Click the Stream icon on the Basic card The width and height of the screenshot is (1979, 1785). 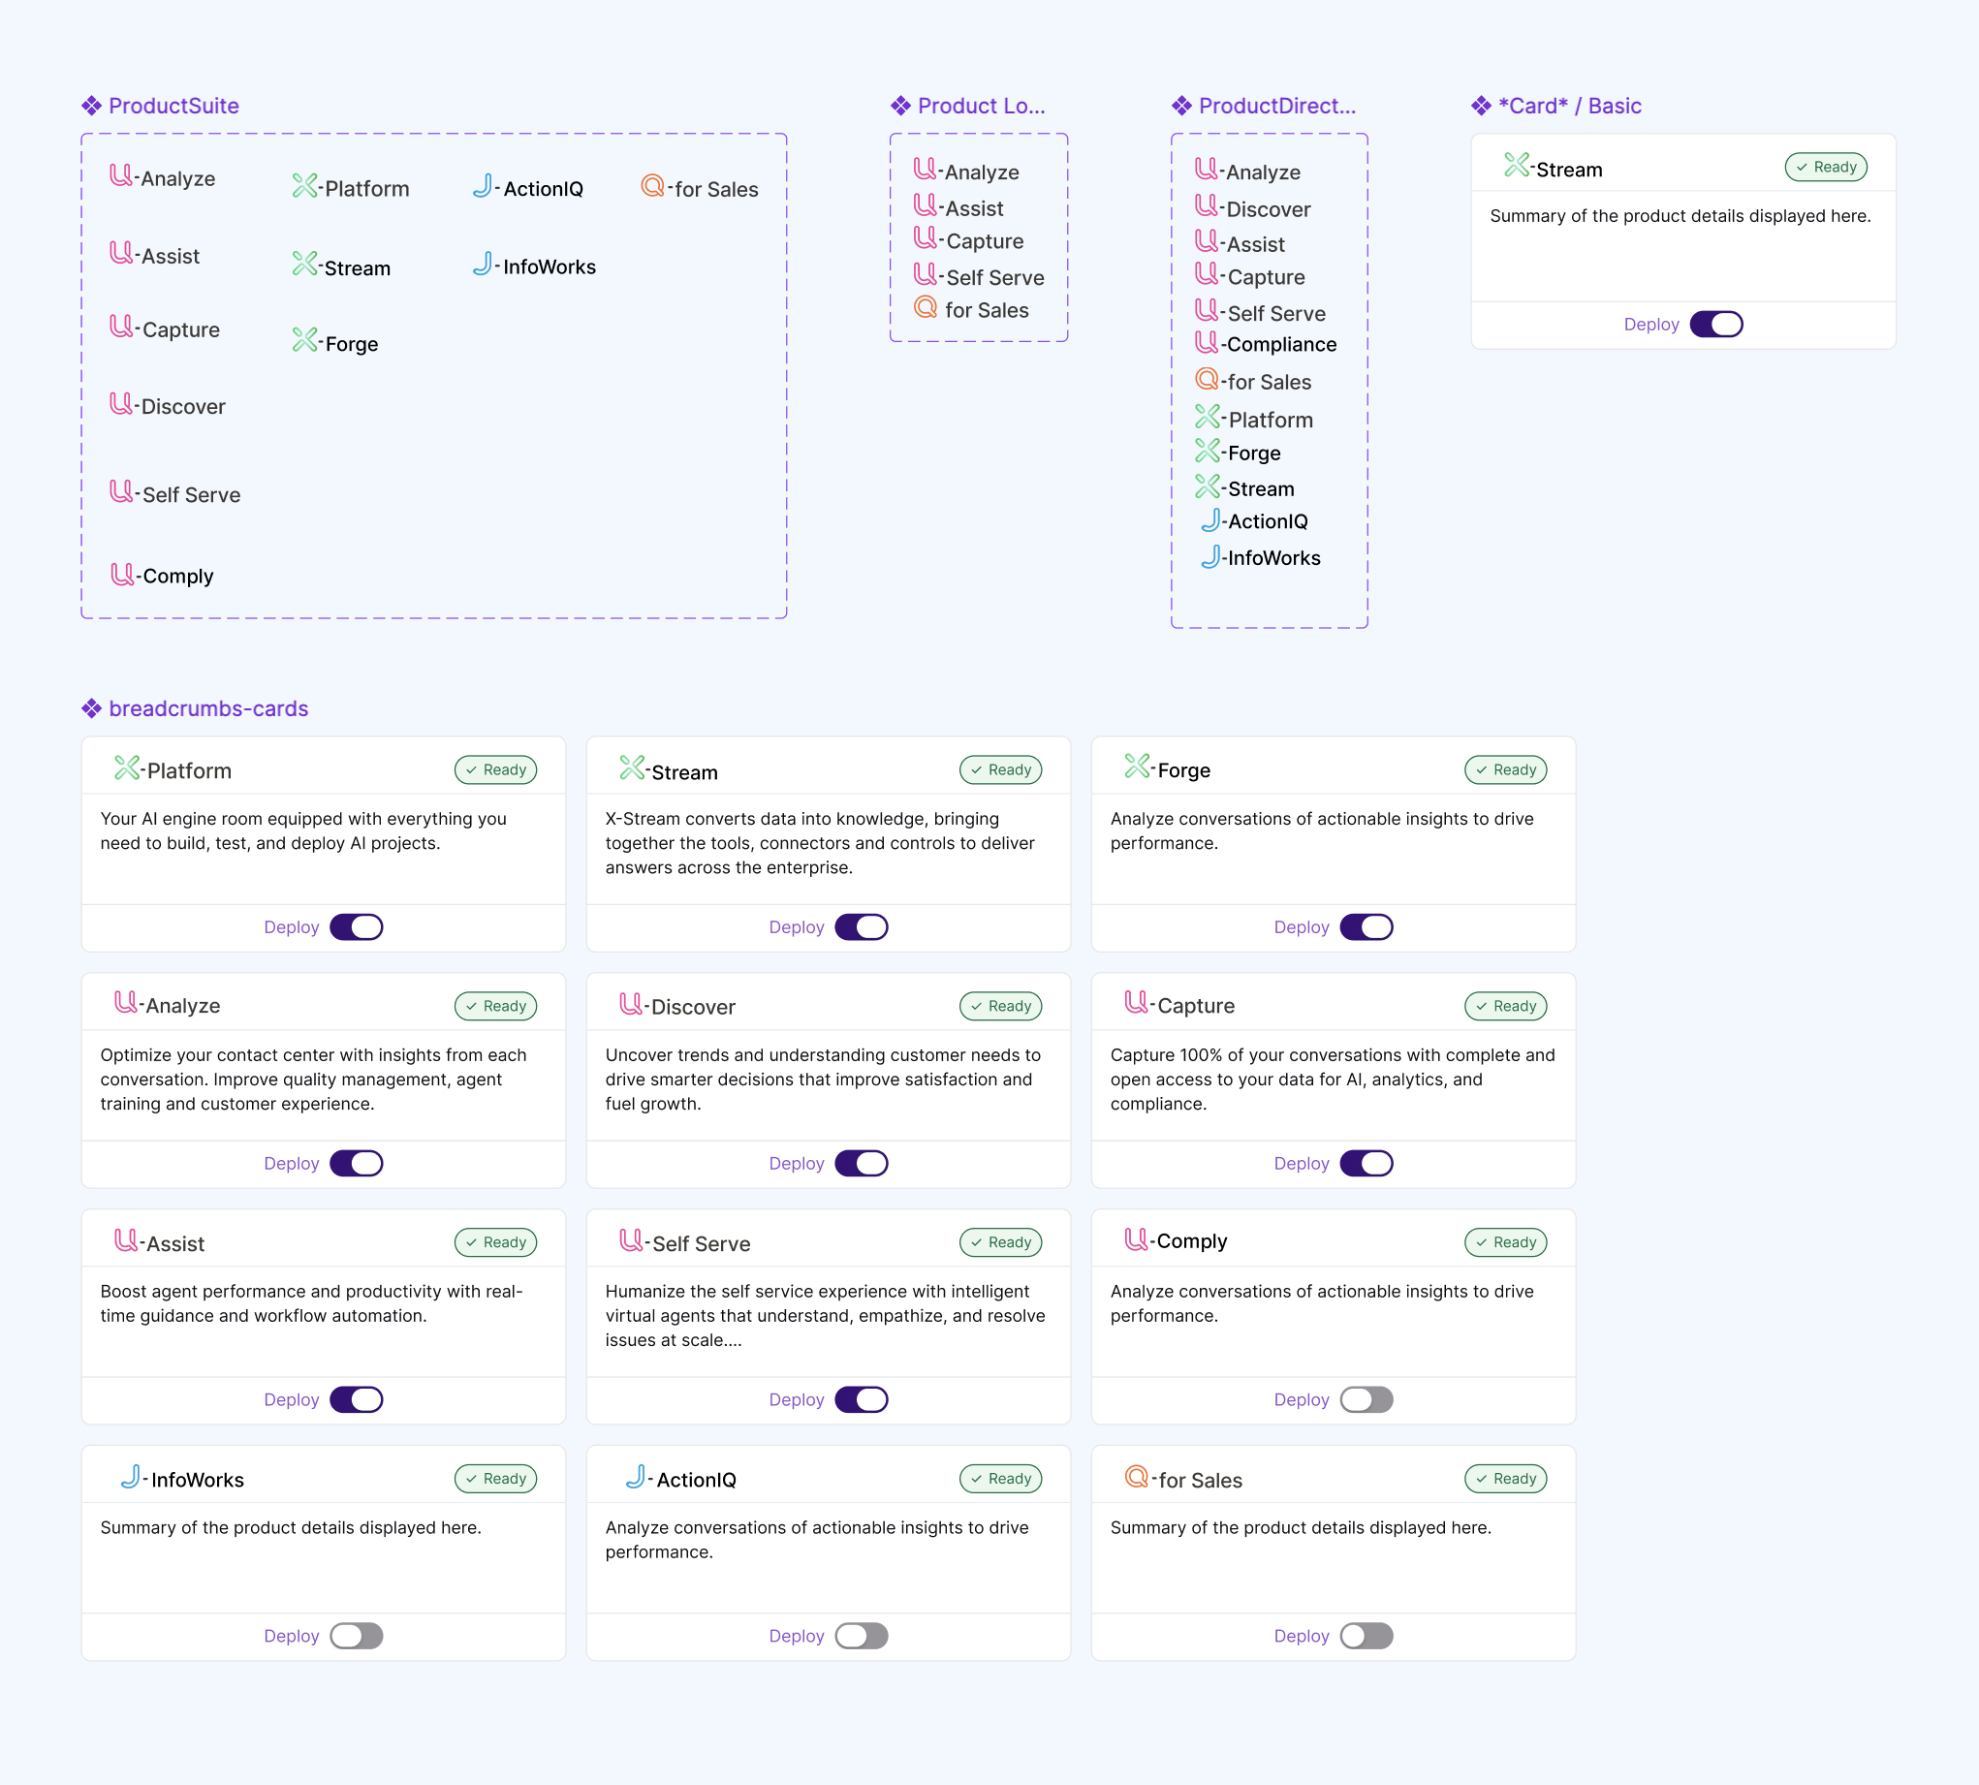click(1516, 167)
